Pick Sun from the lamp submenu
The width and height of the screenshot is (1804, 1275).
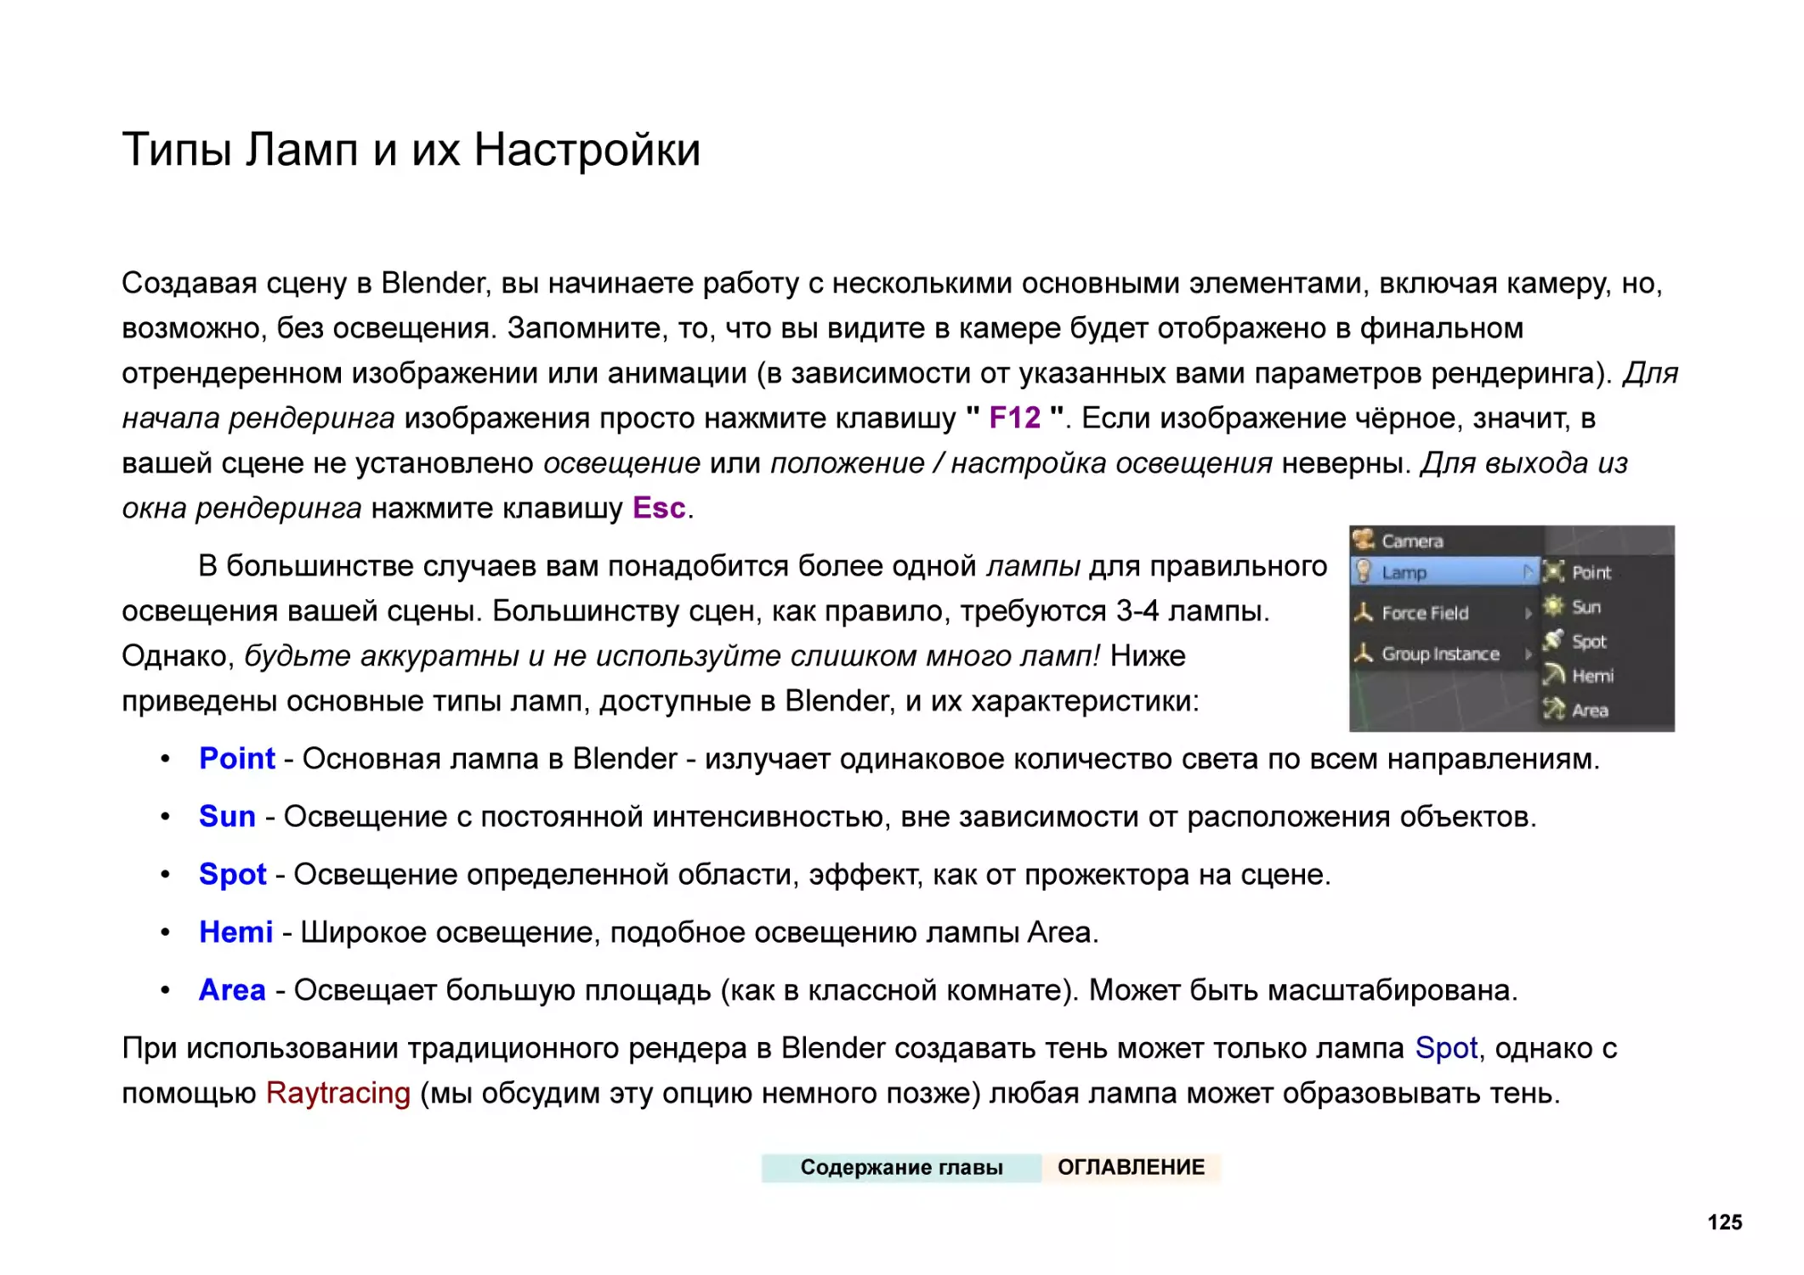tap(1608, 607)
